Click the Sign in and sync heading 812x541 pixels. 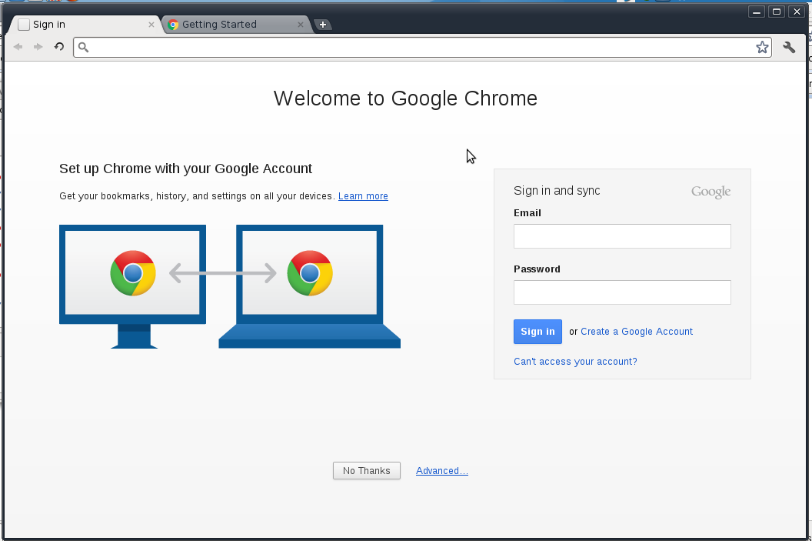click(x=557, y=191)
